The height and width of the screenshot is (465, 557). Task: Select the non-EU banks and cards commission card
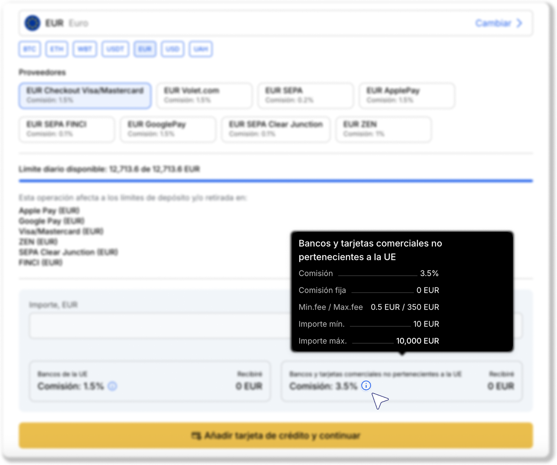click(x=402, y=381)
